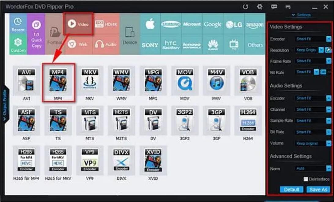Click the Default button

(x=291, y=189)
